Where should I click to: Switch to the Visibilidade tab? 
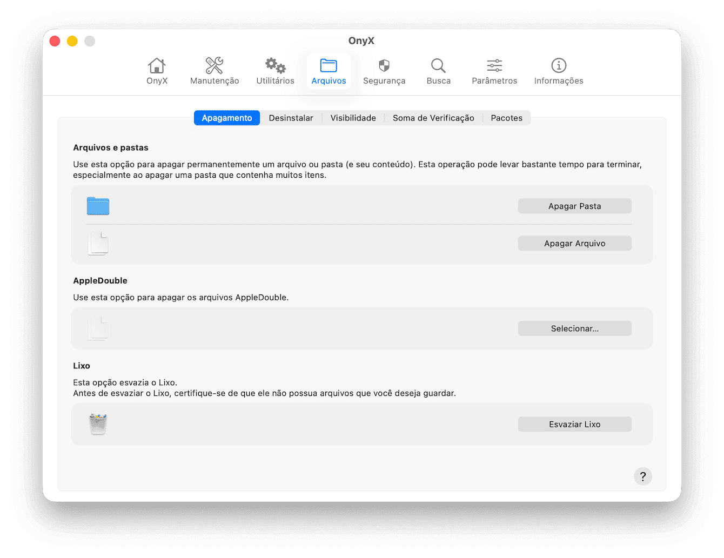point(353,118)
